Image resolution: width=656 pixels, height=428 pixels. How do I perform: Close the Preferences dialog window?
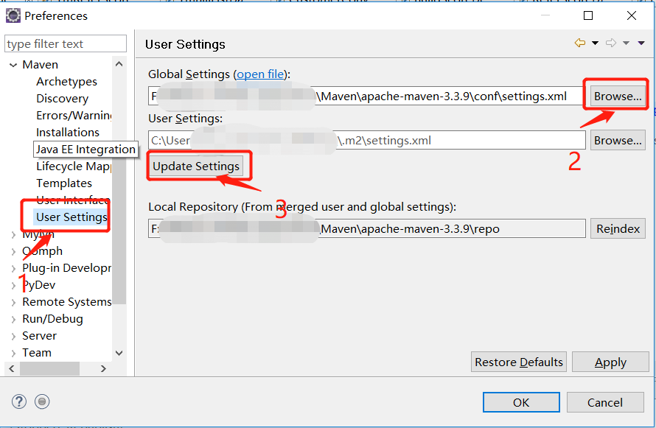(632, 16)
